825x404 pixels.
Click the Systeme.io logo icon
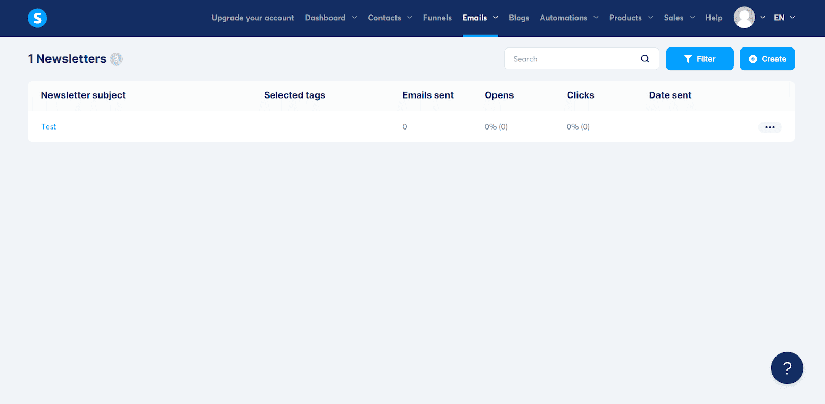click(37, 18)
